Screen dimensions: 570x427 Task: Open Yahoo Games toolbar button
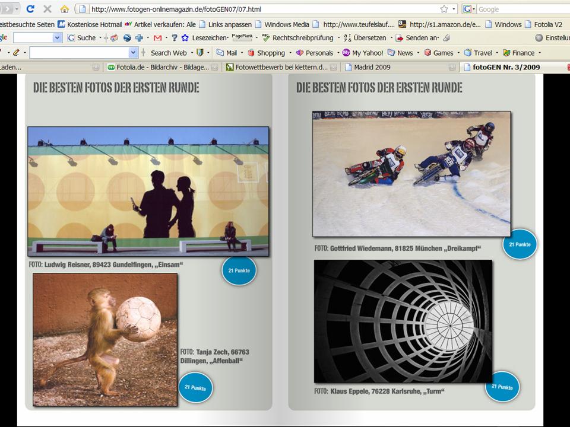[438, 53]
